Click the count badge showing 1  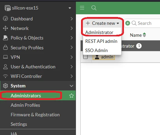click(139, 46)
